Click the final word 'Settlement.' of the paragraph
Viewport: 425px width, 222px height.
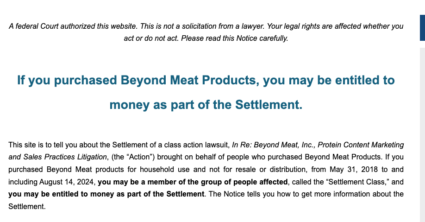tap(27, 207)
